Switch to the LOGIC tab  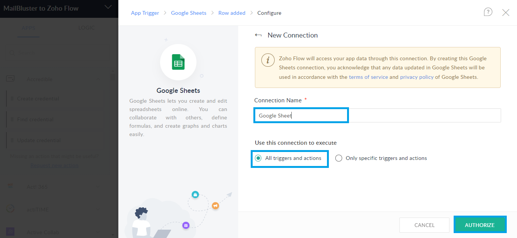click(x=86, y=28)
